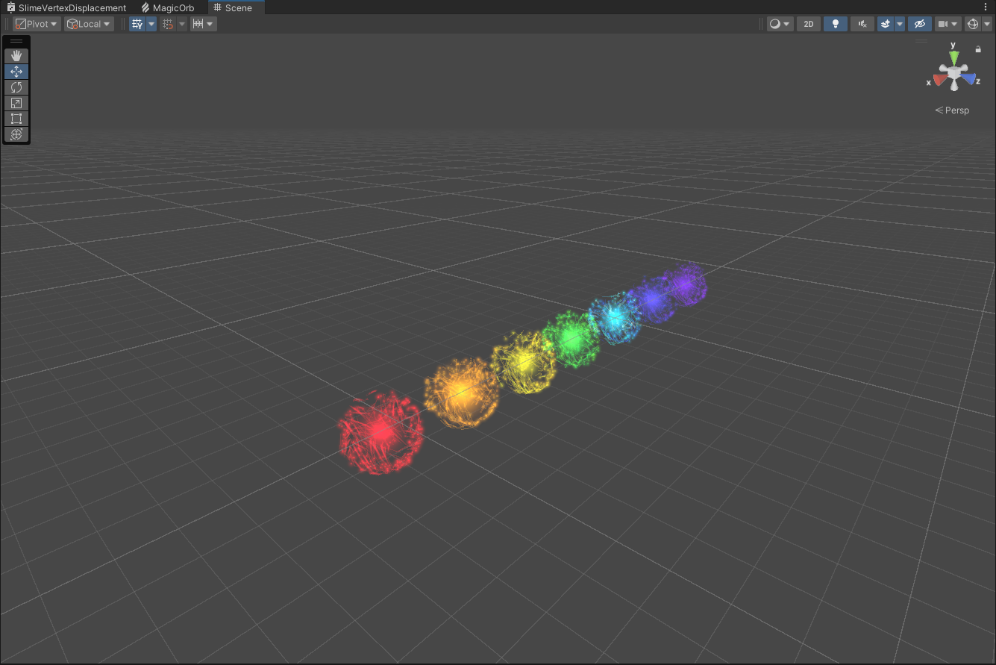996x665 pixels.
Task: Select the Transform tool
Action: click(x=16, y=134)
